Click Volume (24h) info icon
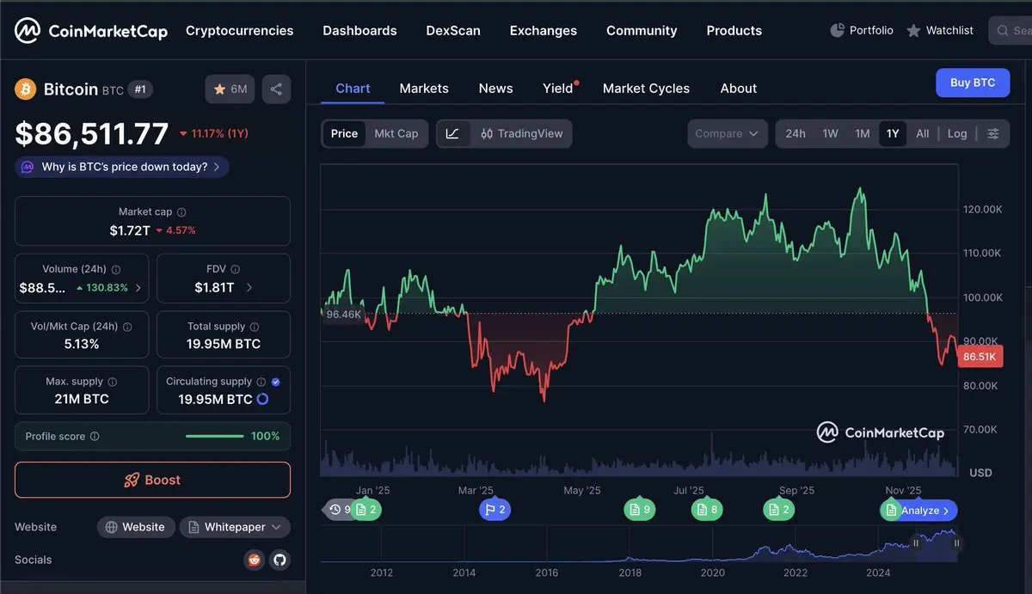Screen dimensions: 1032x594 [116, 270]
